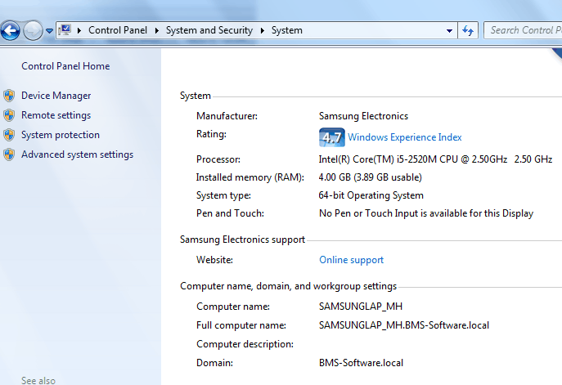Go to Control Panel in the breadcrumb
Image resolution: width=562 pixels, height=385 pixels.
(x=117, y=30)
